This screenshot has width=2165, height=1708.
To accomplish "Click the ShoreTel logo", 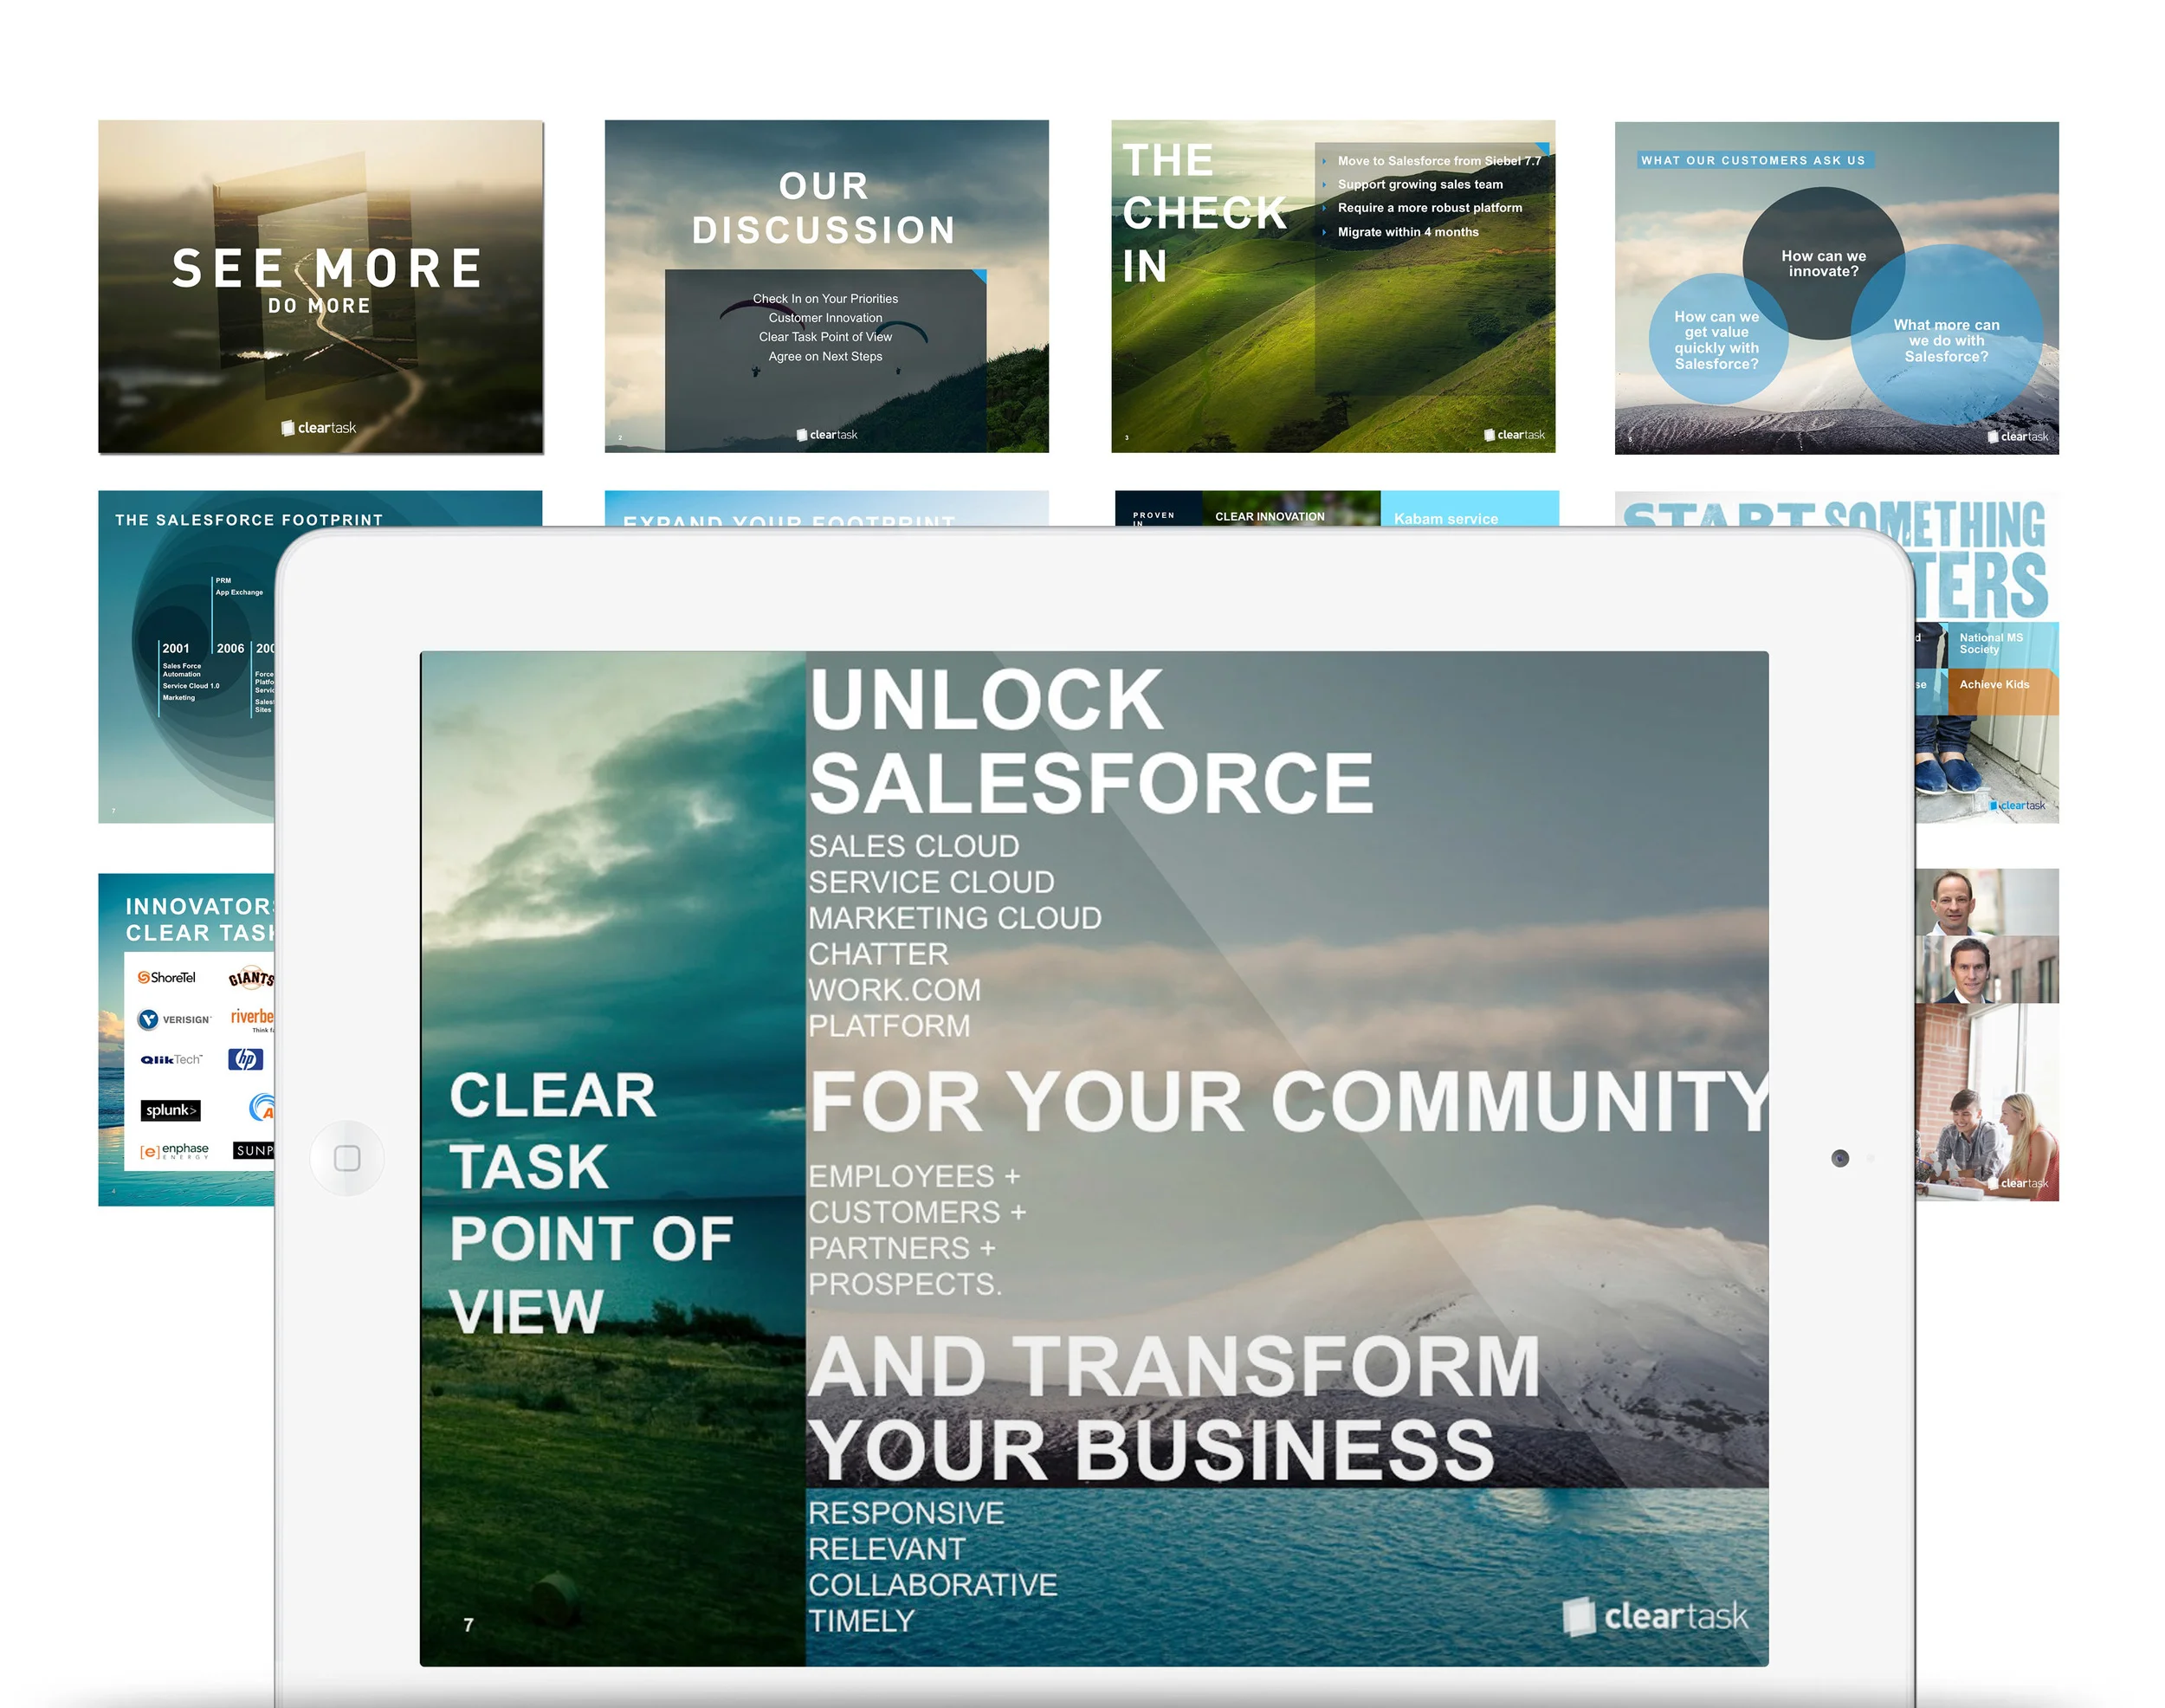I will point(167,977).
